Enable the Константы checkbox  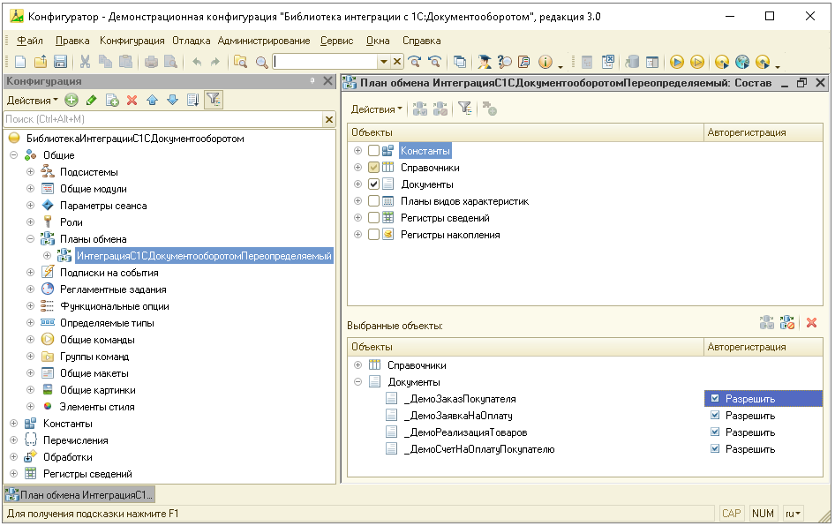click(373, 151)
